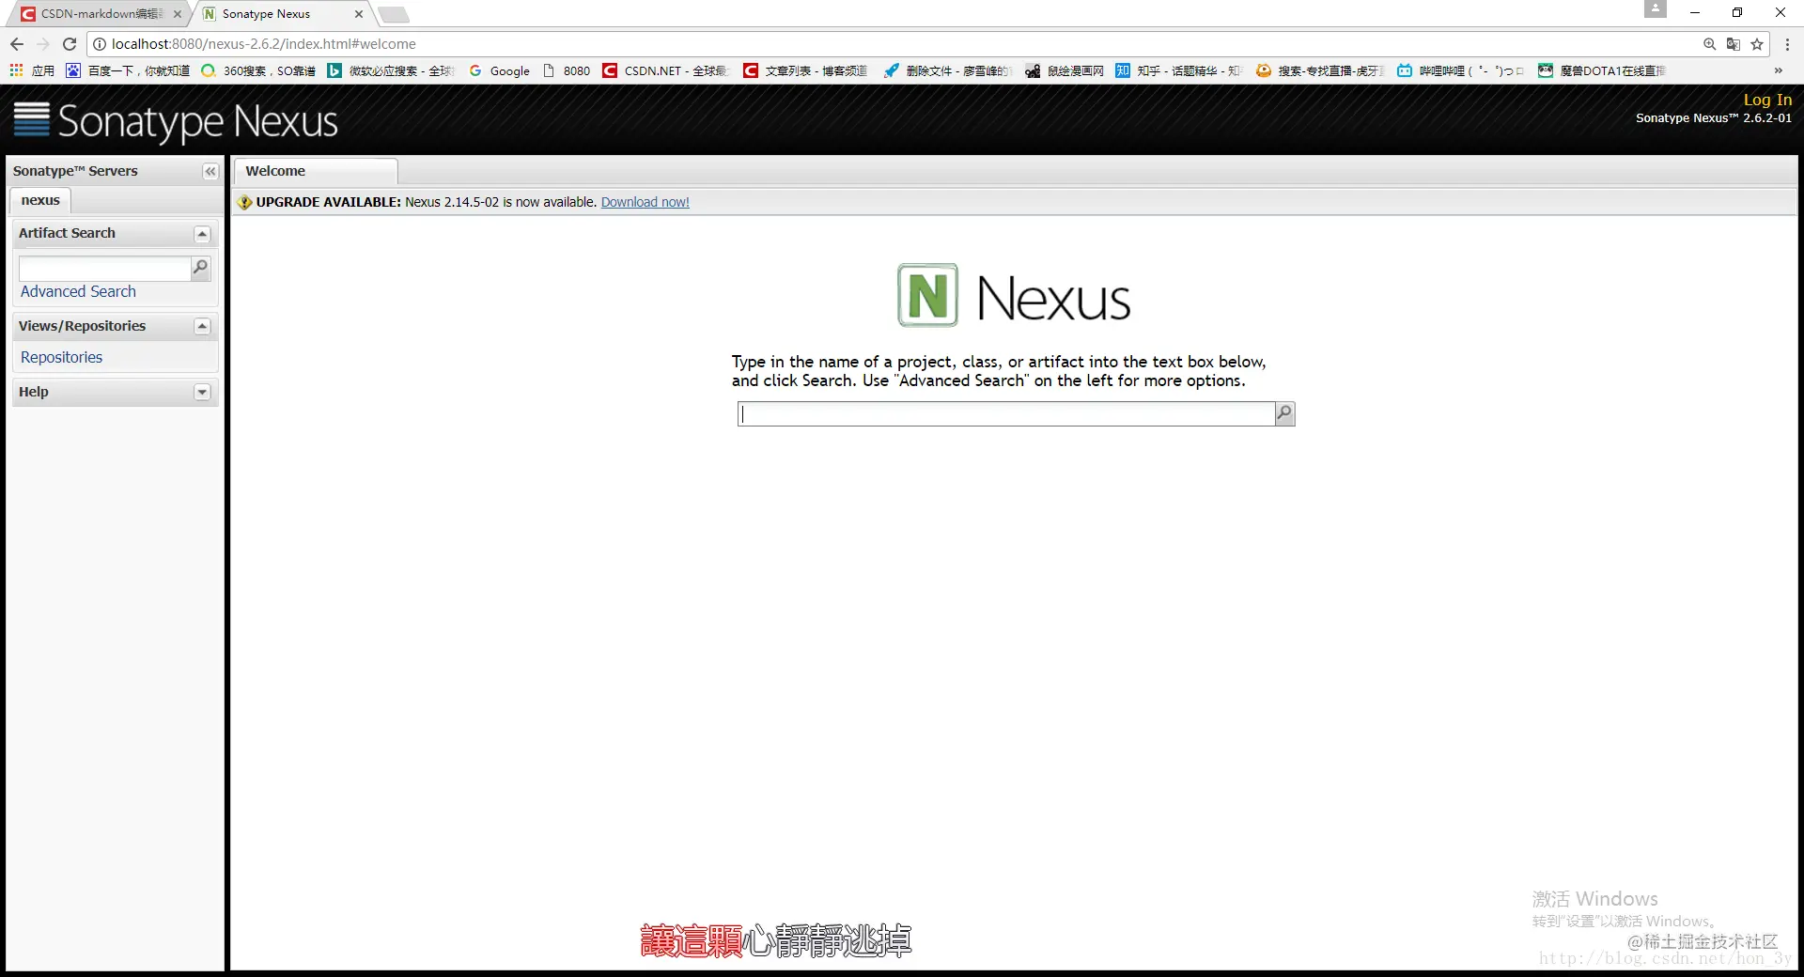Open the Apps (应用) shortcut in bookmarks bar

click(32, 70)
